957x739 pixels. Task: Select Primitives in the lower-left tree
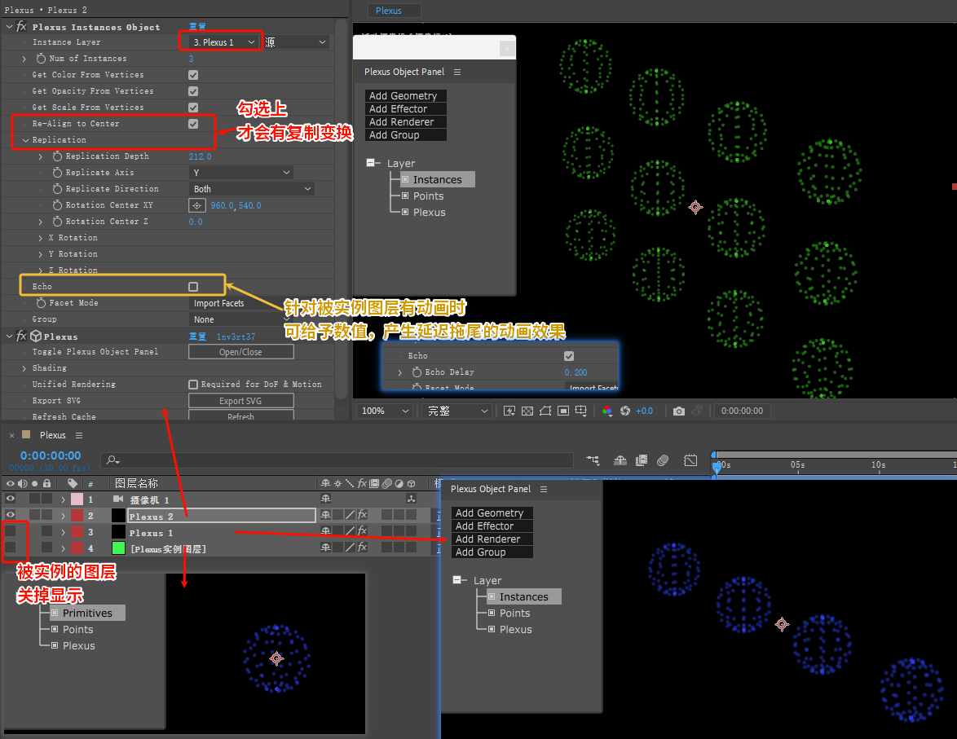[87, 613]
